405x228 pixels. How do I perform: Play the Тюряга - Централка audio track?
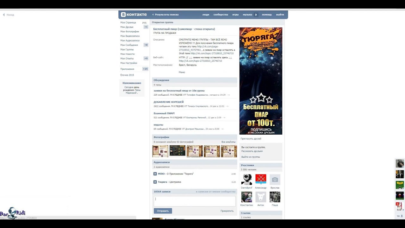155,182
